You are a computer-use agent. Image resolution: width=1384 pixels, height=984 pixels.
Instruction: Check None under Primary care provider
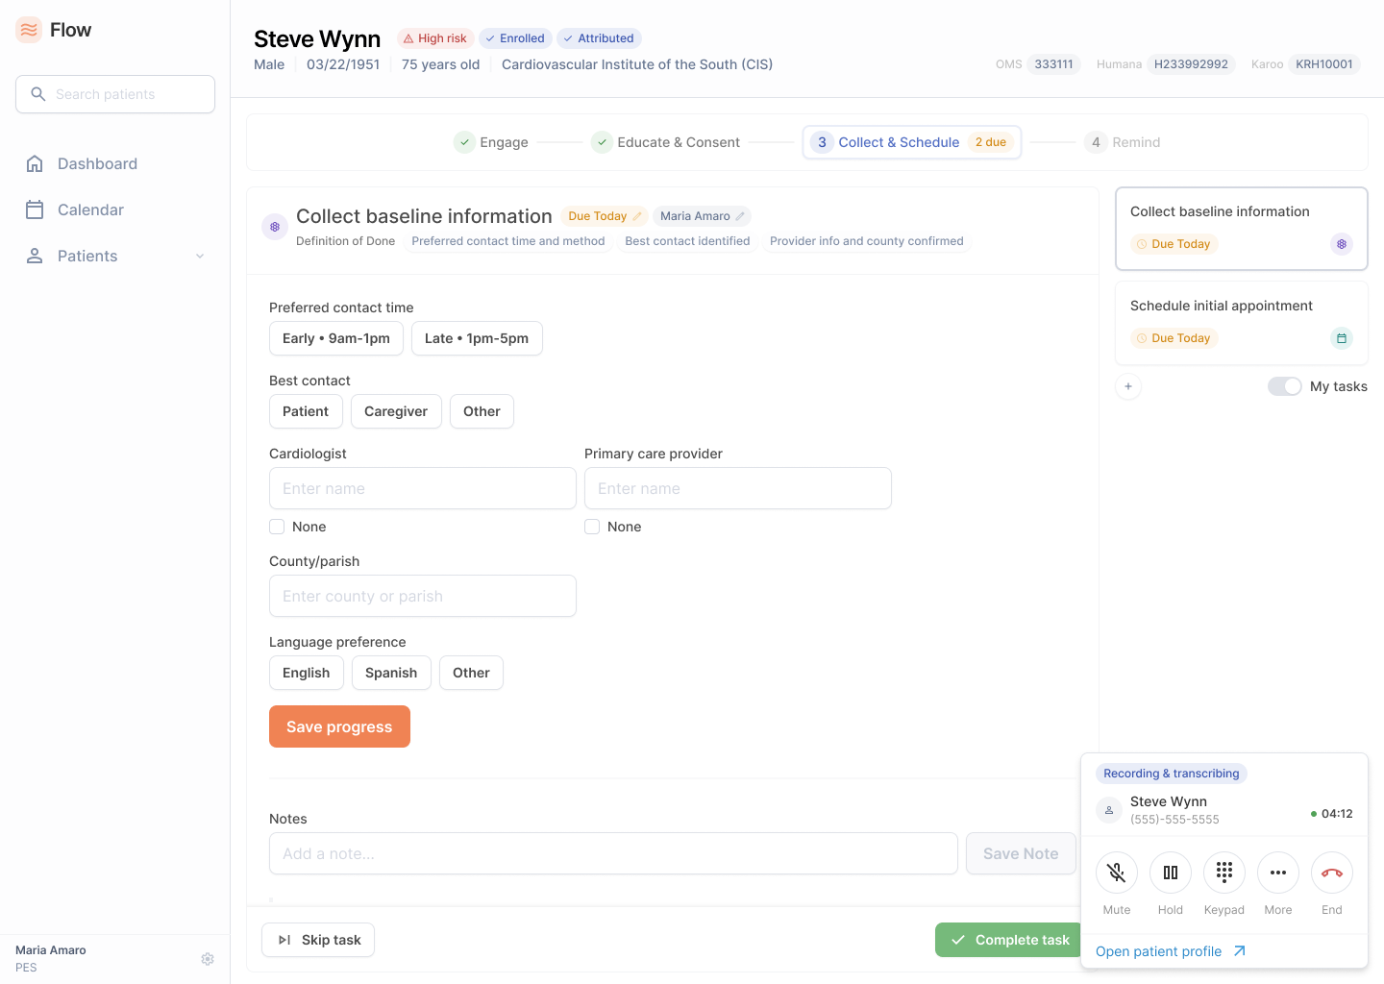[592, 527]
